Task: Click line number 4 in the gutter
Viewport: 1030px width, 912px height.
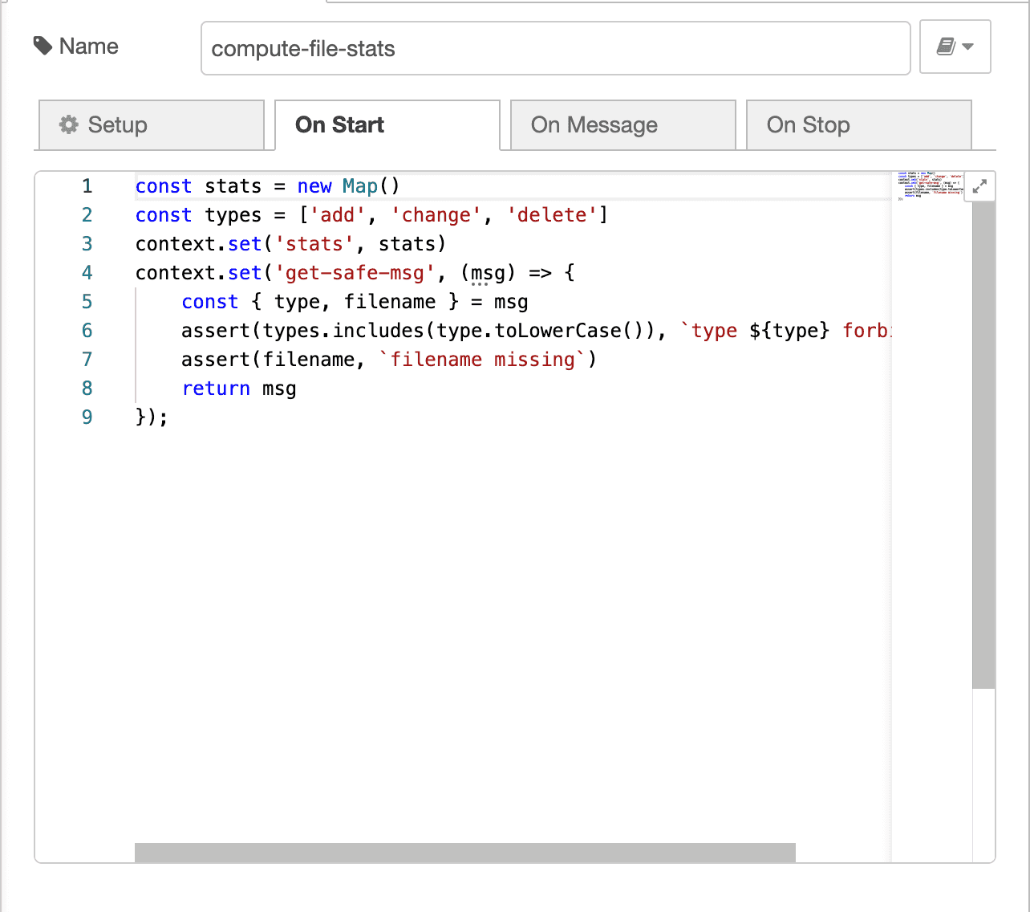Action: tap(87, 273)
